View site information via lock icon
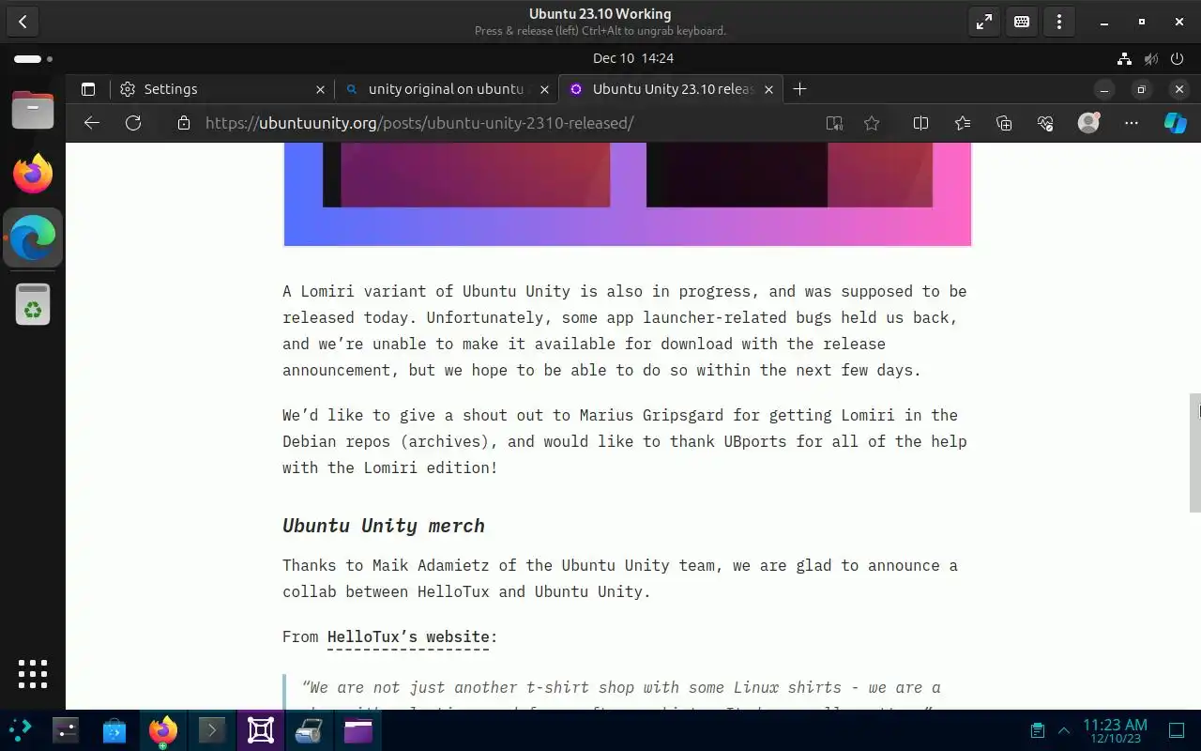The height and width of the screenshot is (751, 1201). tap(184, 123)
